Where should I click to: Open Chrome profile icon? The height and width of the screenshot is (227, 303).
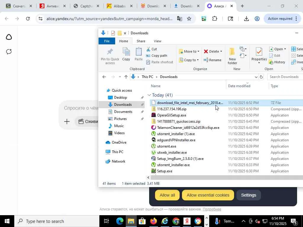click(x=257, y=19)
